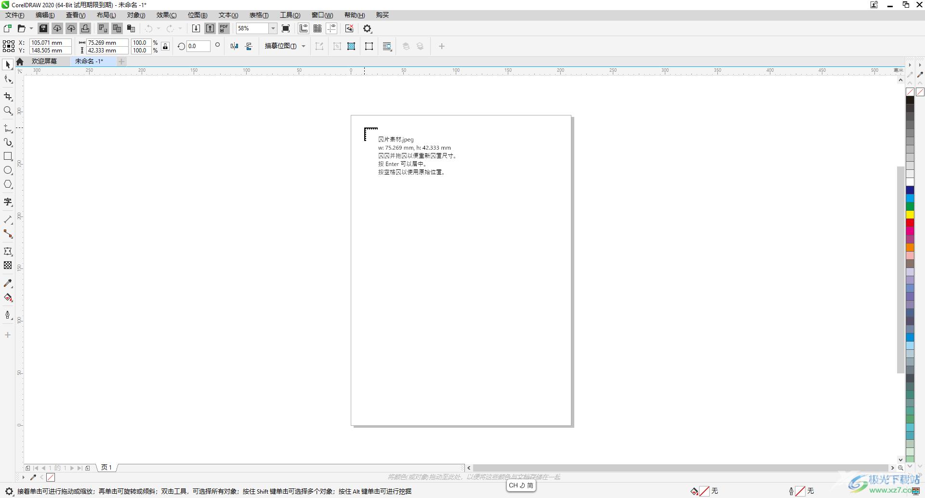
Task: Mirror the object horizontally
Action: (x=234, y=46)
